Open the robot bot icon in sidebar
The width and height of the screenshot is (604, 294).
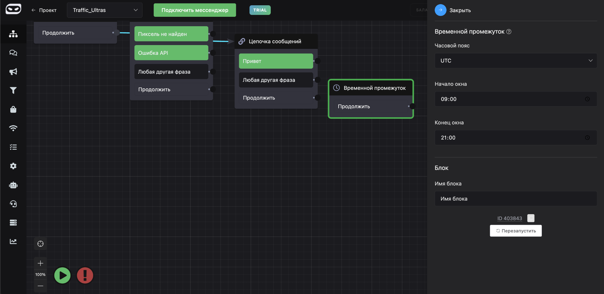pos(13,185)
